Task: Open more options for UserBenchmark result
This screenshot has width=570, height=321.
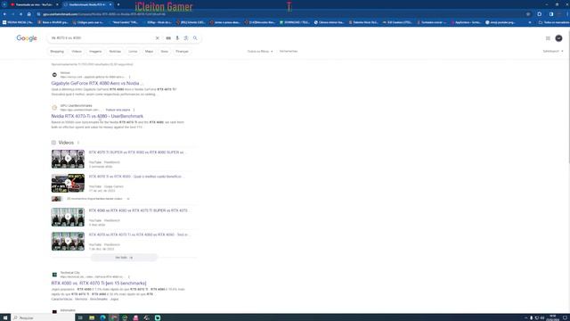Action: click(134, 110)
